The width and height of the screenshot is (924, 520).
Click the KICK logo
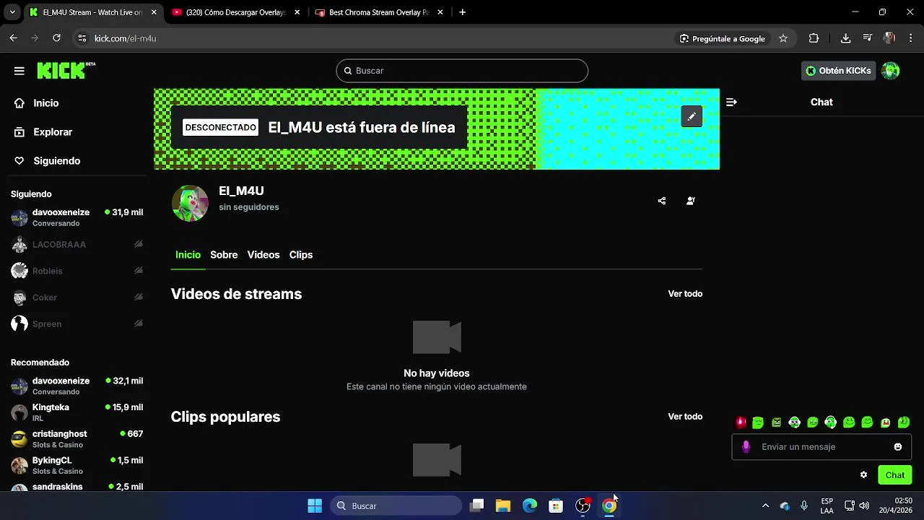[x=66, y=70]
